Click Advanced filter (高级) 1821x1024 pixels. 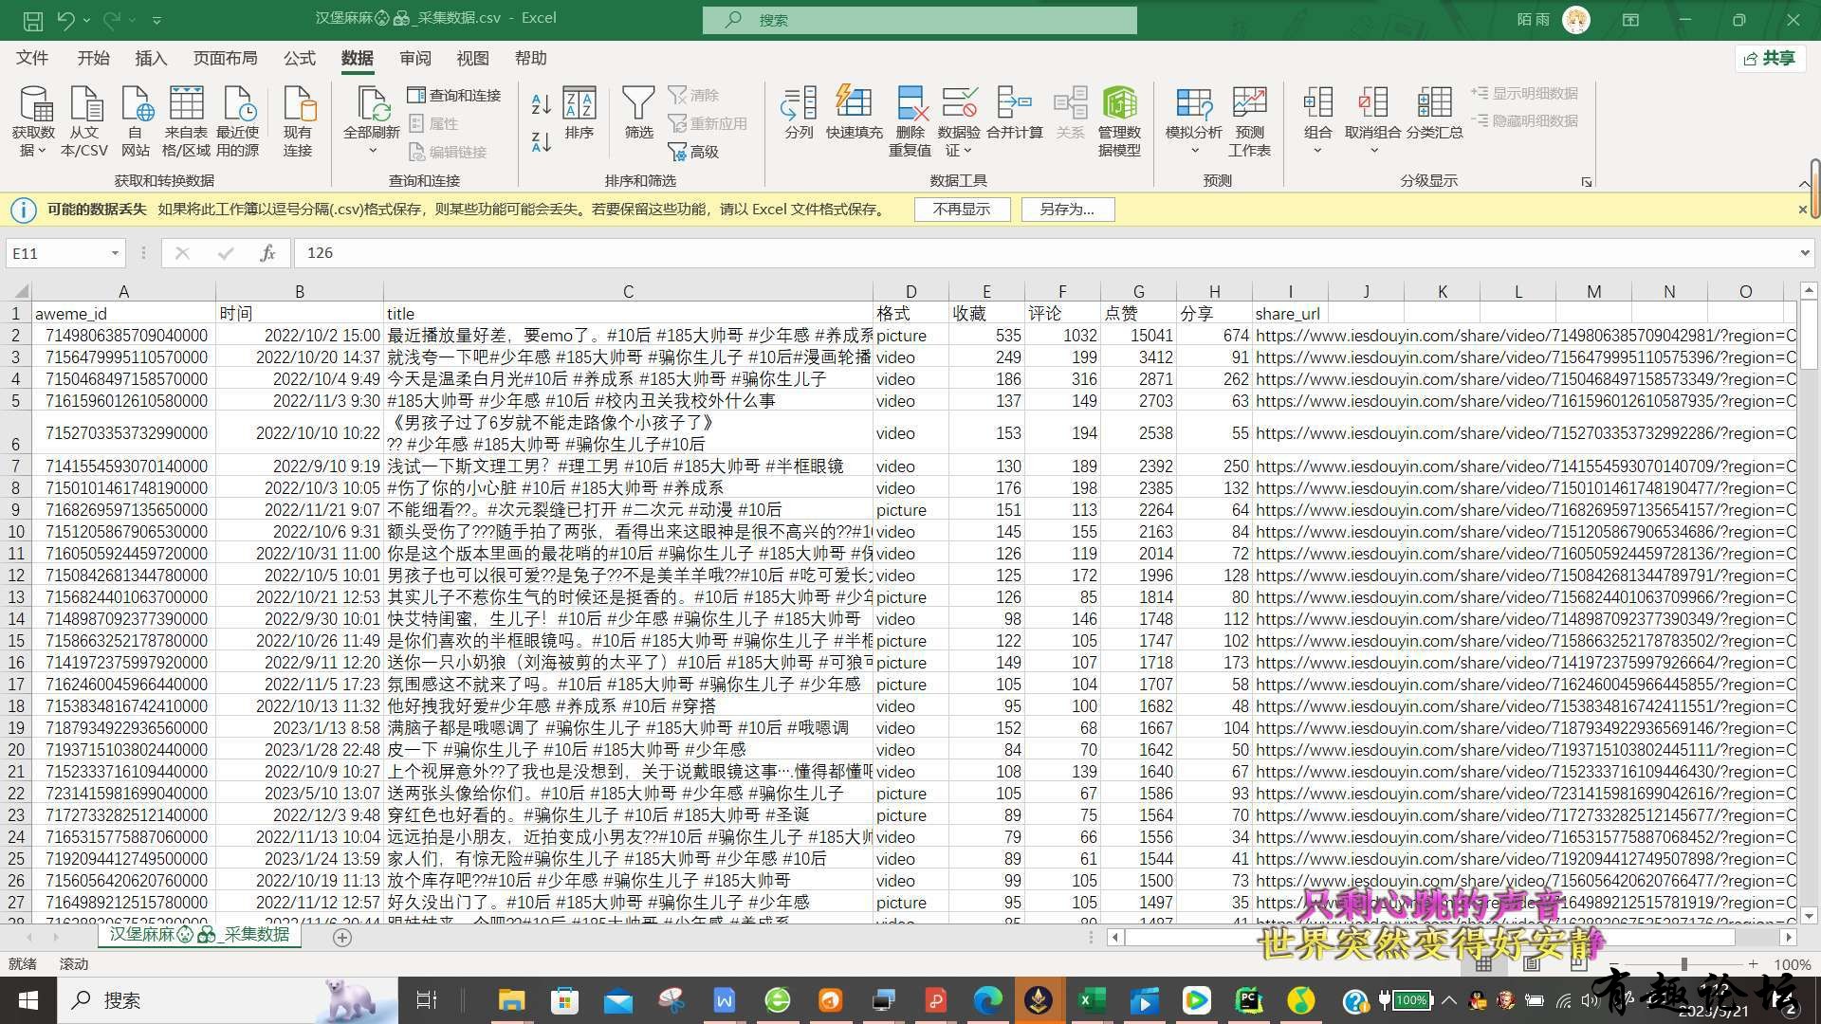click(x=693, y=152)
